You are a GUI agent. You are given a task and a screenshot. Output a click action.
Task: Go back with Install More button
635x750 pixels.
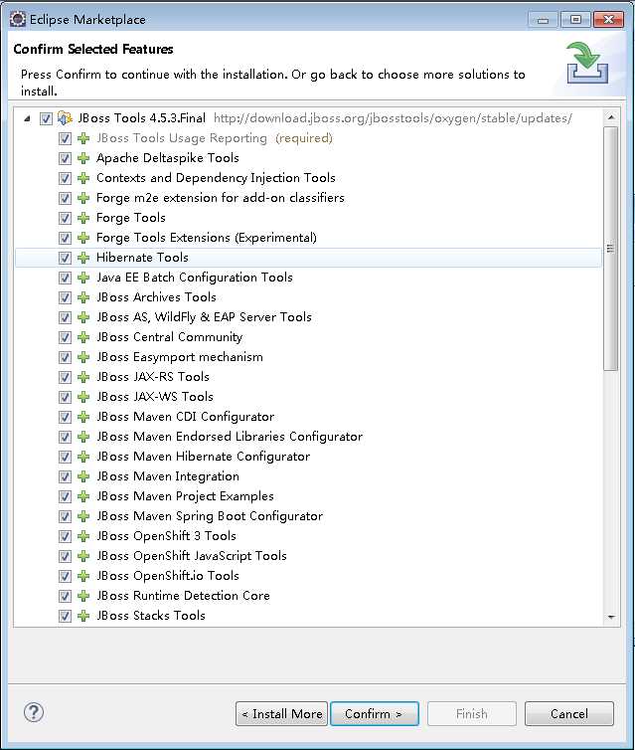point(280,713)
